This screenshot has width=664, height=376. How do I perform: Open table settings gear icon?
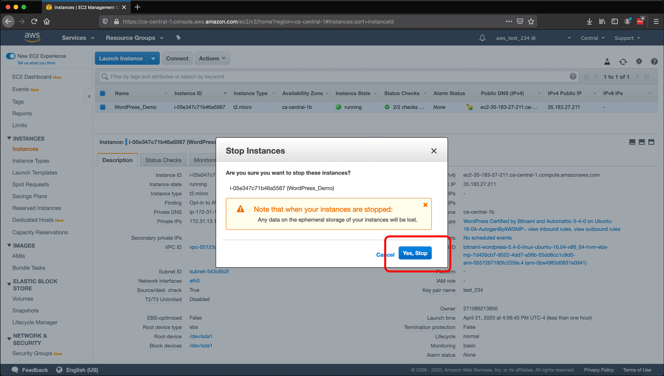639,61
